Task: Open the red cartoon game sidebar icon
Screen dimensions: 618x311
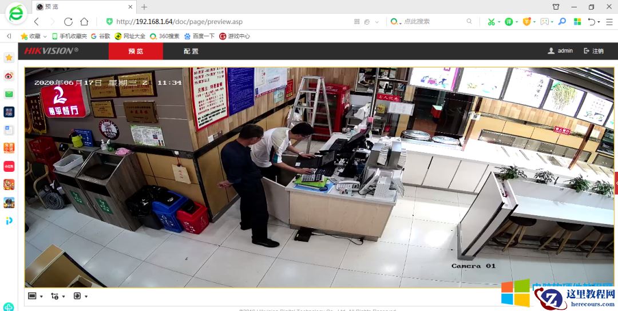Action: 9,184
